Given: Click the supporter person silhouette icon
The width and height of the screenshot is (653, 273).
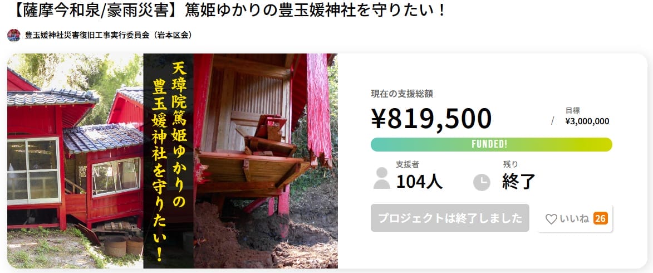Looking at the screenshot, I should 381,178.
